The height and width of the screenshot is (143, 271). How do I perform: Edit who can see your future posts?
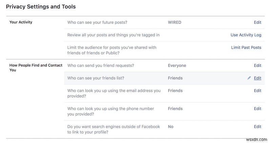(x=257, y=23)
